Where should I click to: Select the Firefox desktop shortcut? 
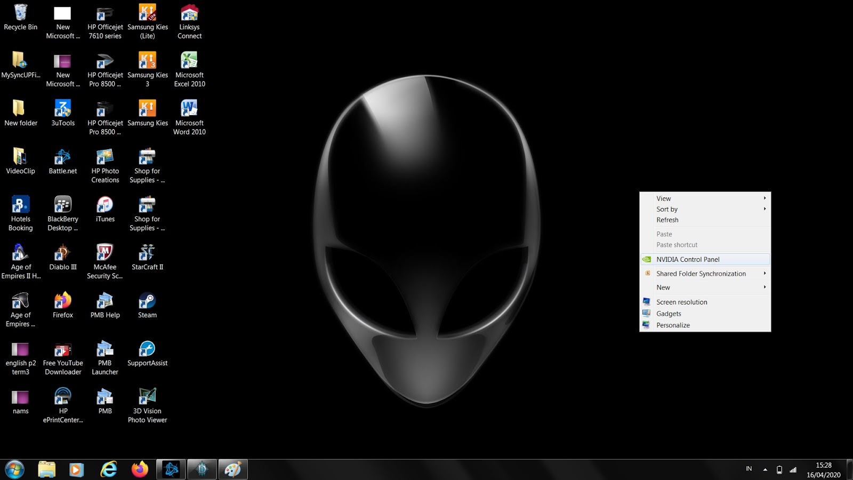63,305
